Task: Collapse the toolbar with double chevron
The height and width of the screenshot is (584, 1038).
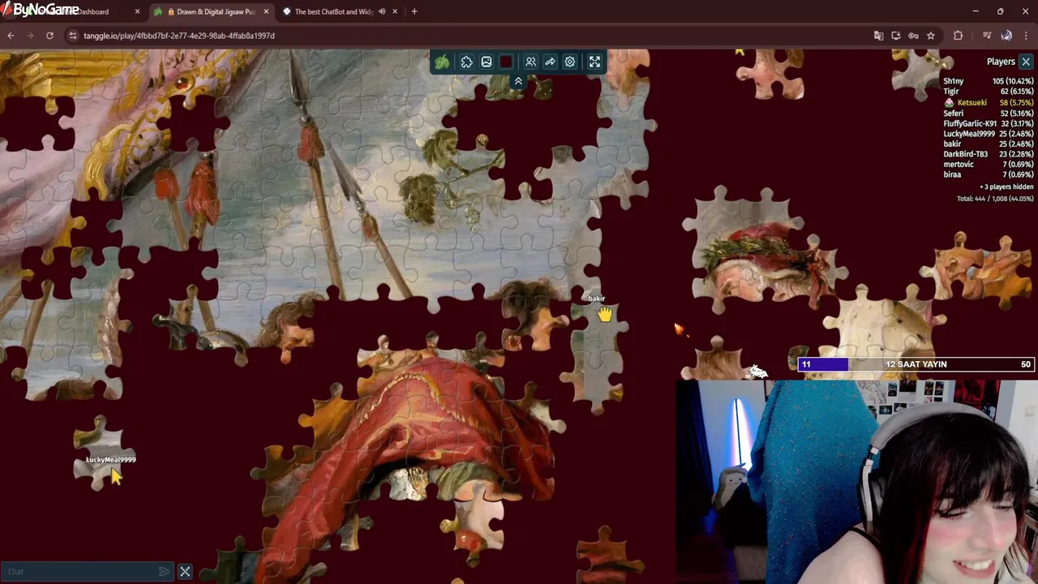Action: [518, 81]
